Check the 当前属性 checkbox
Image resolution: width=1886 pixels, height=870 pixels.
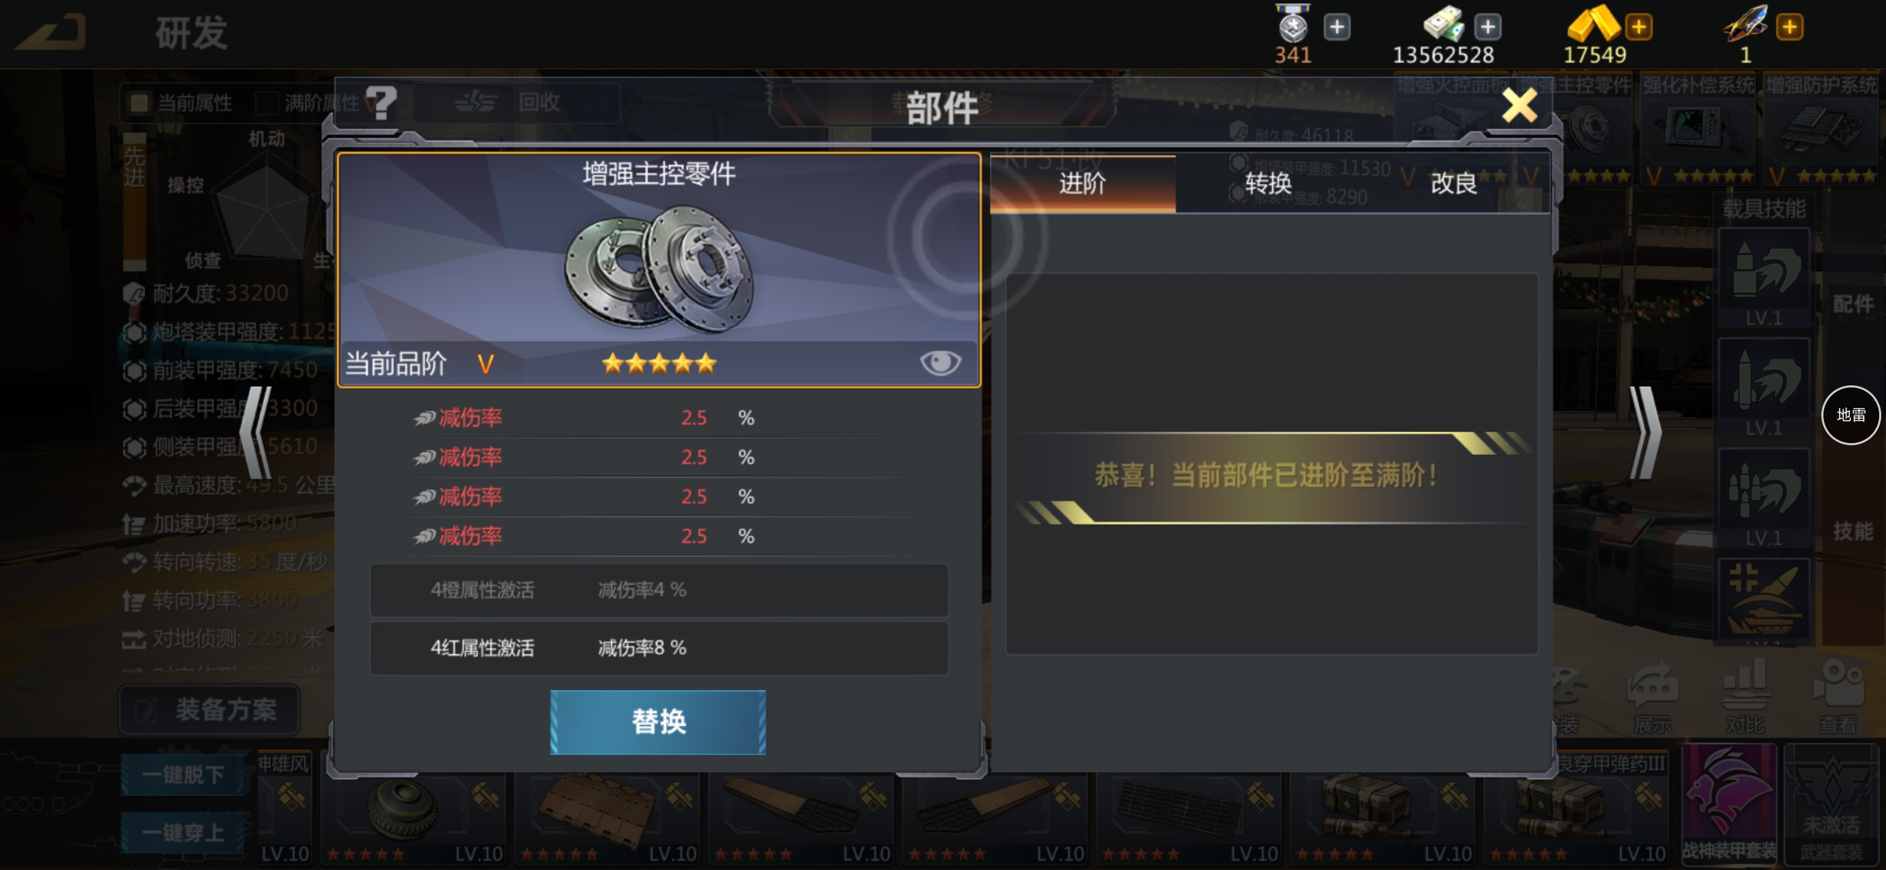click(138, 103)
